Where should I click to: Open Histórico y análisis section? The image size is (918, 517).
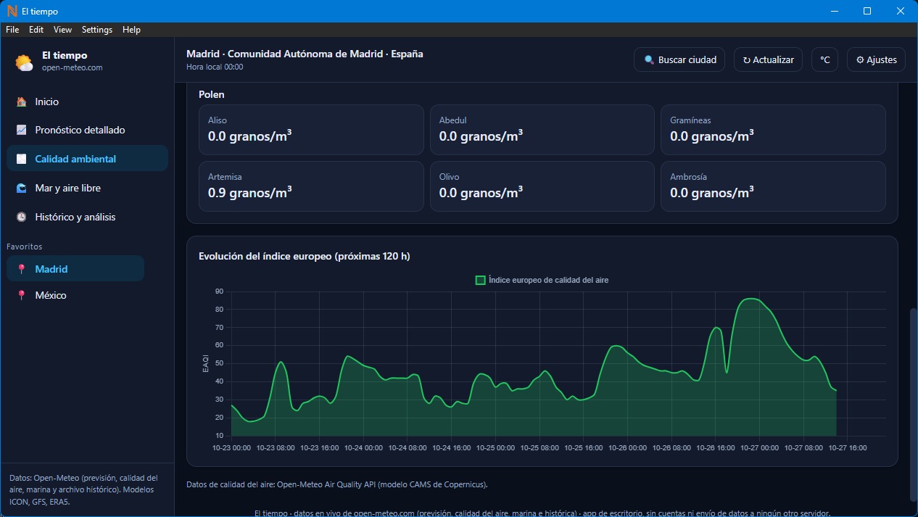(87, 217)
